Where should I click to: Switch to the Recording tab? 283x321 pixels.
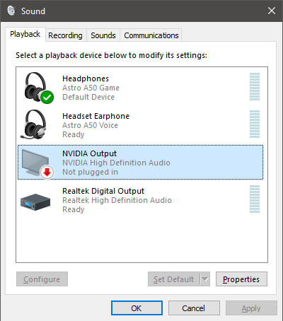[66, 35]
